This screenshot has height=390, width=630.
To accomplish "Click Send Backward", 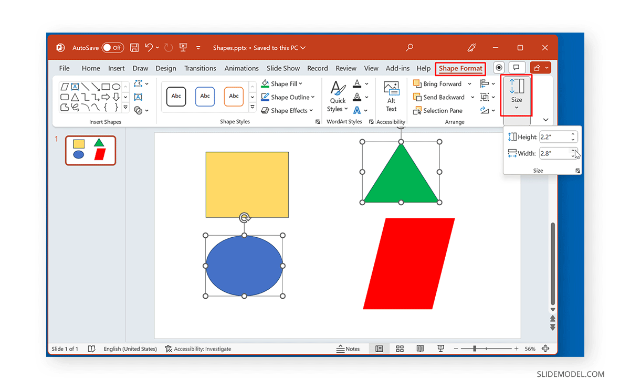I will [x=439, y=97].
